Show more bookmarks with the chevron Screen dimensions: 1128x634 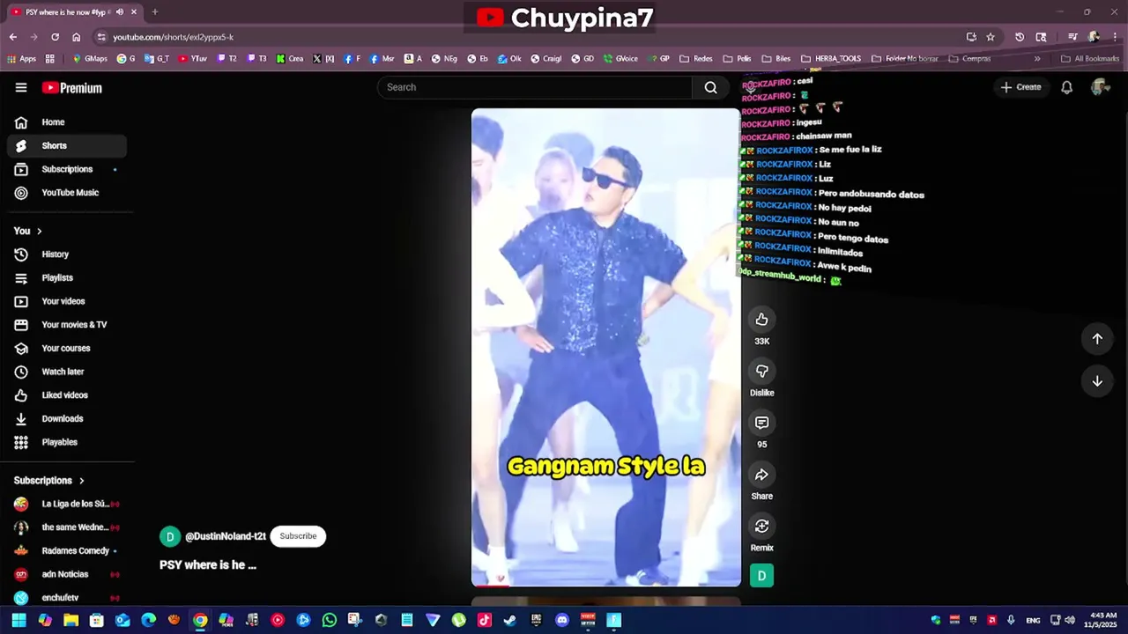1037,59
